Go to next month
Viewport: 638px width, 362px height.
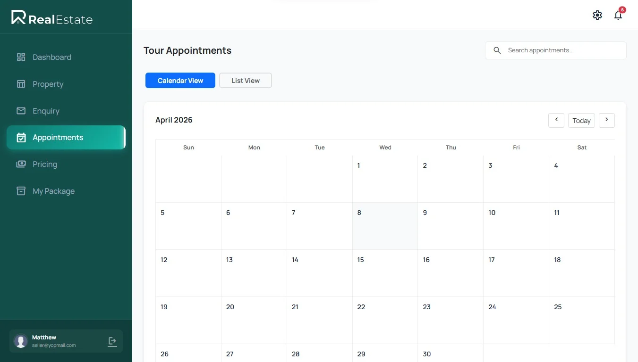(x=606, y=120)
